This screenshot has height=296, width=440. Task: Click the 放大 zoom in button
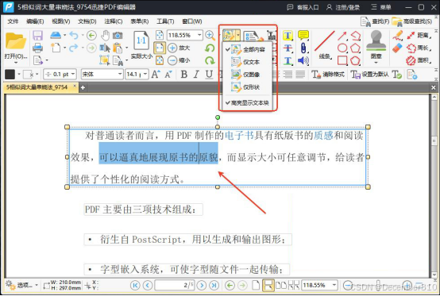[x=179, y=48]
